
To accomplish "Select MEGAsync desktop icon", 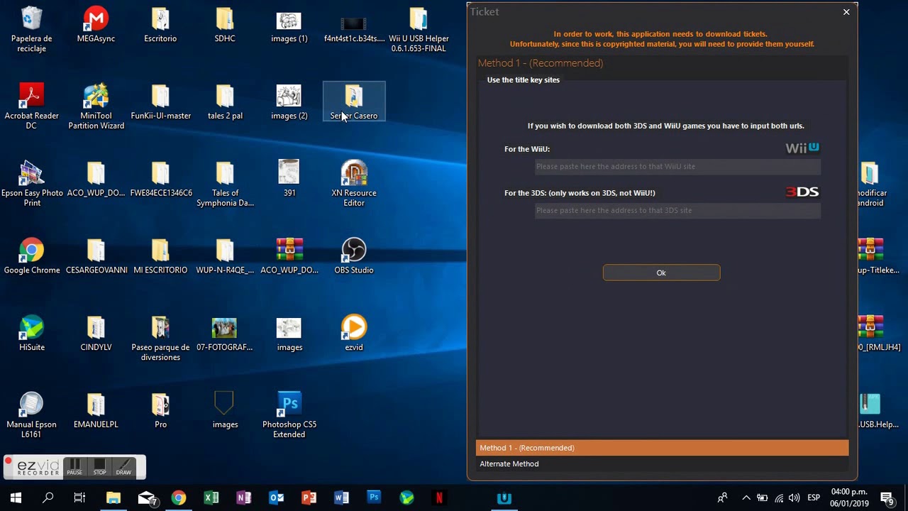I will [96, 25].
